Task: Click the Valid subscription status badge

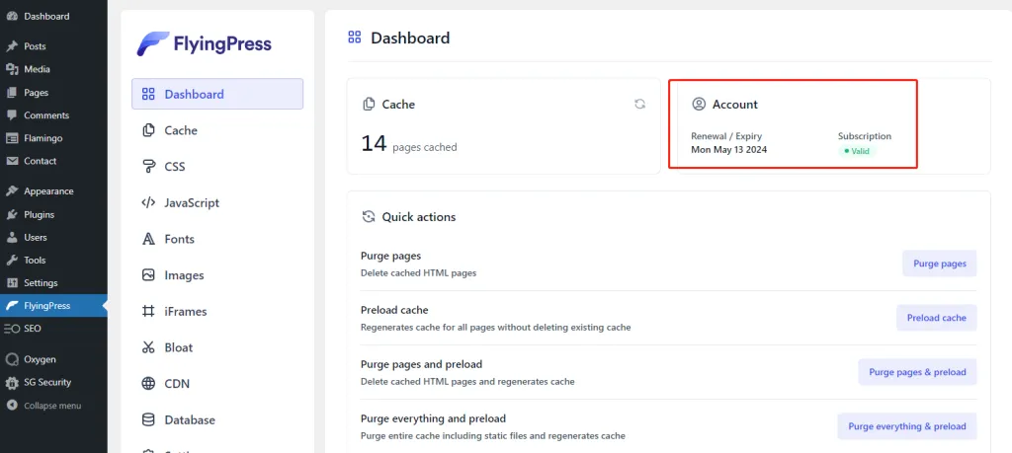Action: pyautogui.click(x=857, y=151)
